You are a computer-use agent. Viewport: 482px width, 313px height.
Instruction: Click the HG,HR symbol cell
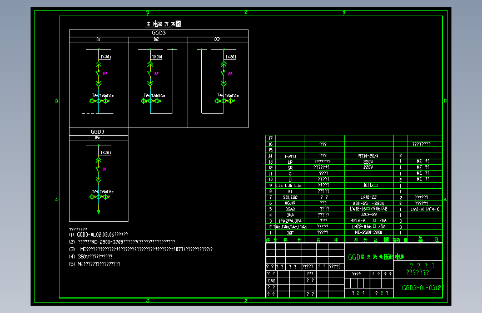point(290,203)
